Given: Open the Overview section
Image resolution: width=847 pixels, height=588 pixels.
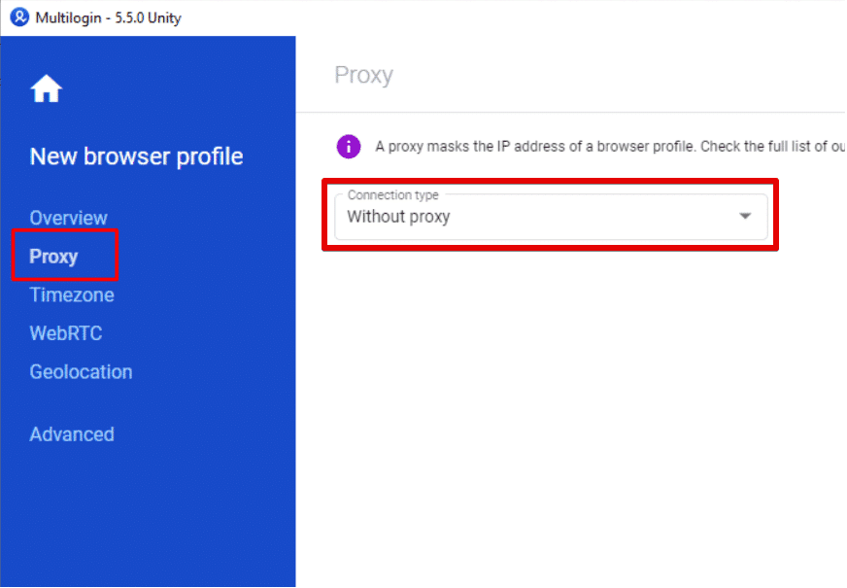Looking at the screenshot, I should coord(68,218).
